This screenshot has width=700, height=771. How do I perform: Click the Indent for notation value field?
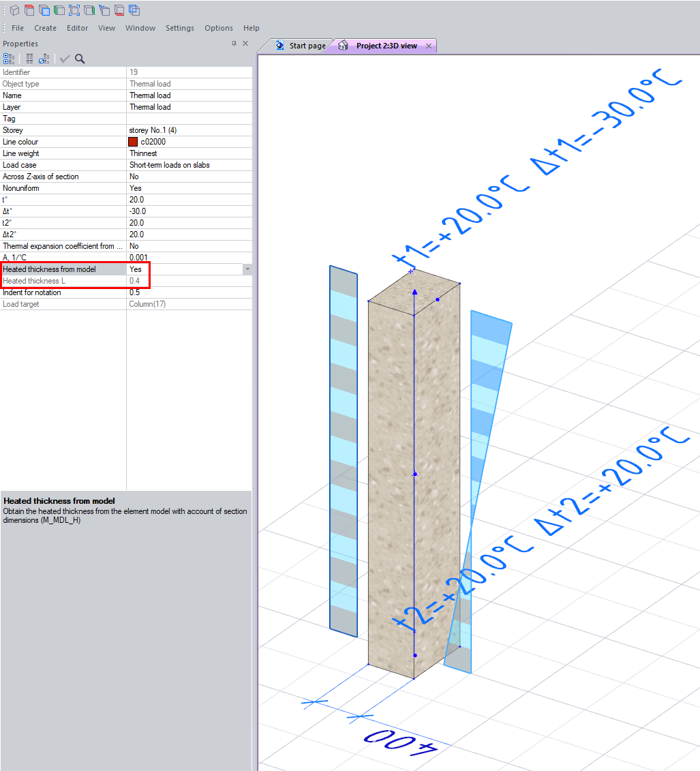[189, 292]
